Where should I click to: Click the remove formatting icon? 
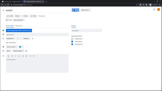coord(34,56)
